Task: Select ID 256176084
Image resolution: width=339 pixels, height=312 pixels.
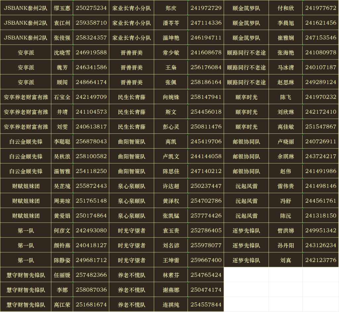Action: click(206, 67)
